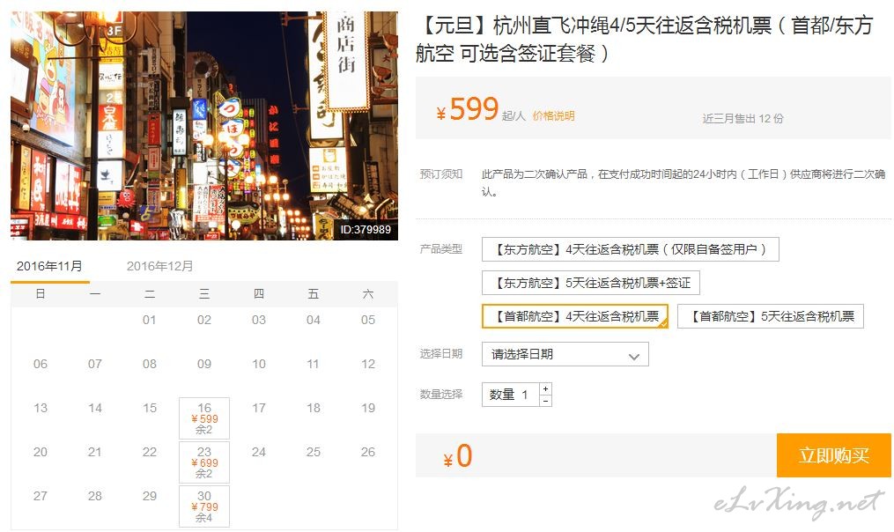Open the 请选择日期 date dropdown

click(x=565, y=354)
